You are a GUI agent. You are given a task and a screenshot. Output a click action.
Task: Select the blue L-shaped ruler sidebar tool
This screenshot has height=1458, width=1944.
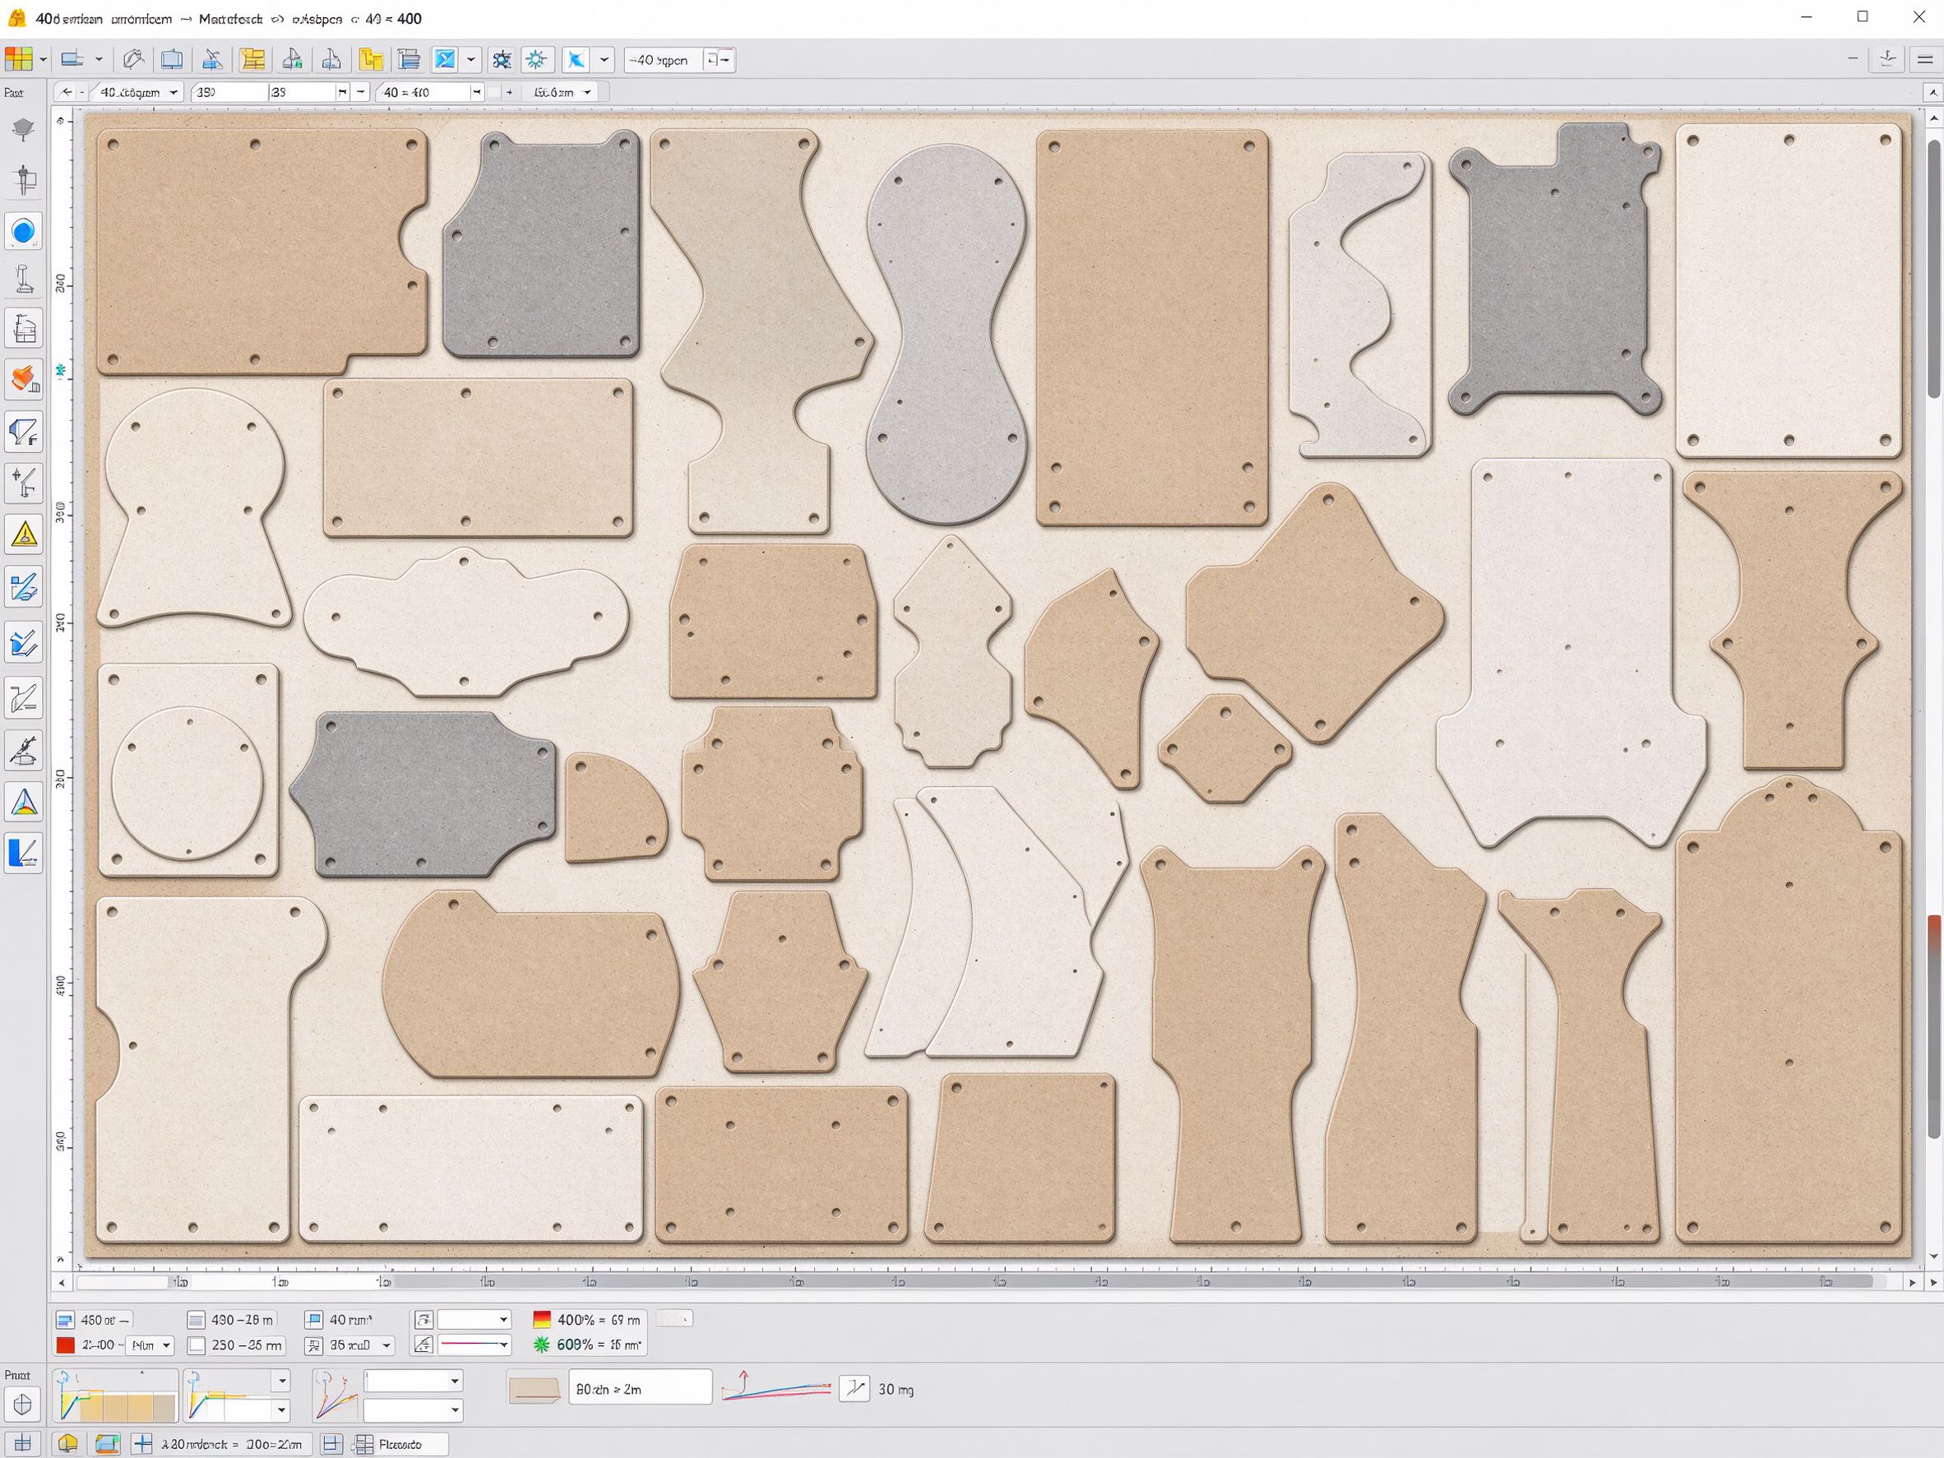[24, 854]
